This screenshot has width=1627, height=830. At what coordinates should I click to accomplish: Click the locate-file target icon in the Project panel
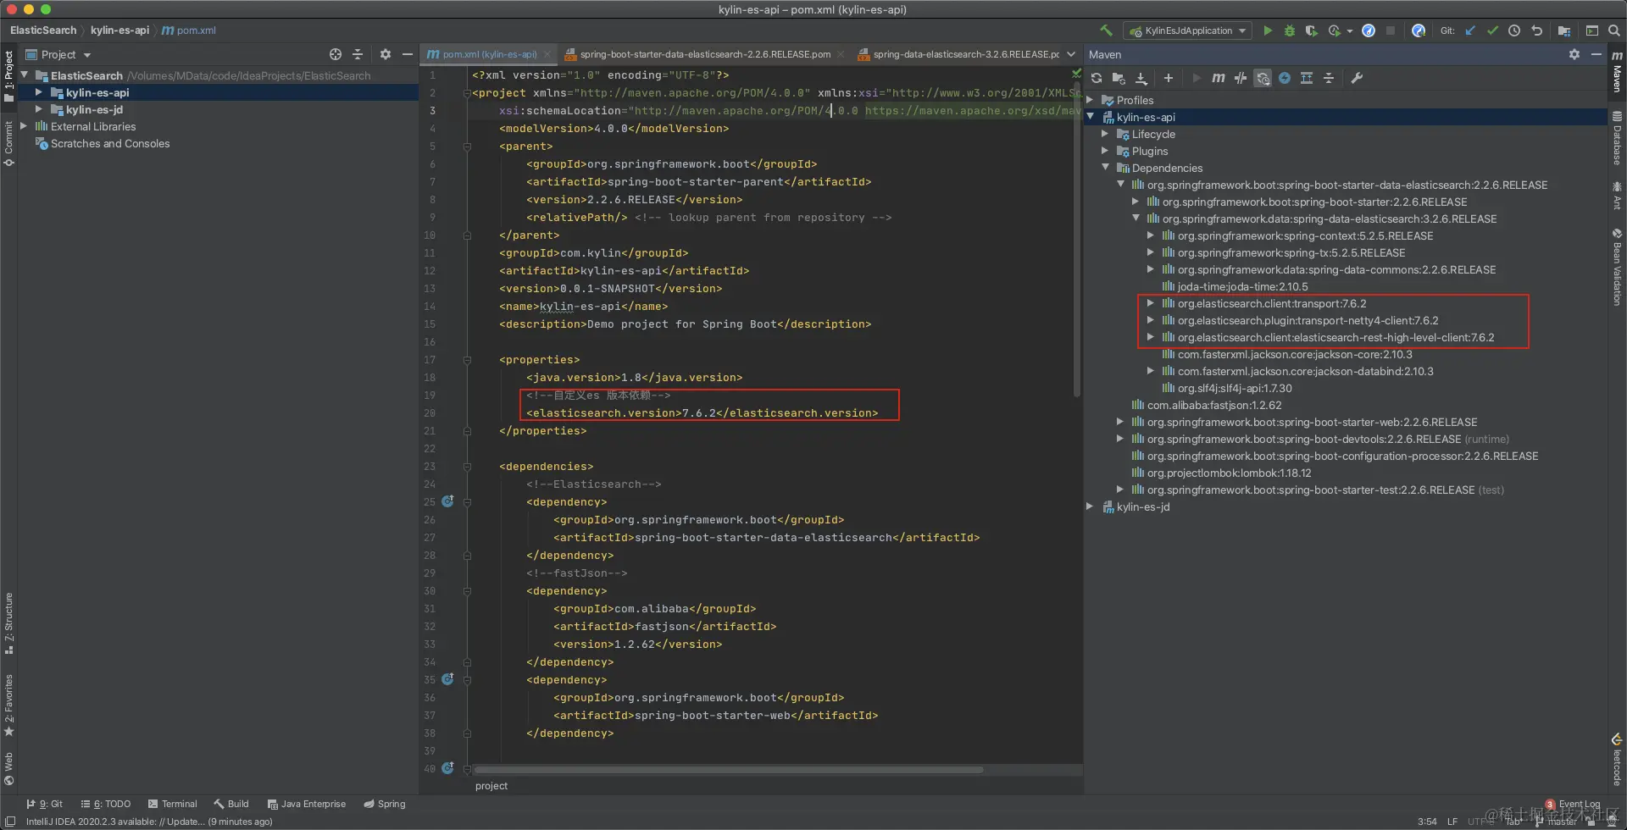click(336, 54)
